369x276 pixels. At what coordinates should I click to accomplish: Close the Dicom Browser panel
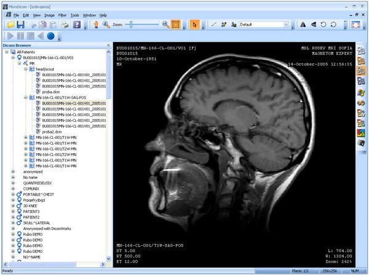(108, 45)
